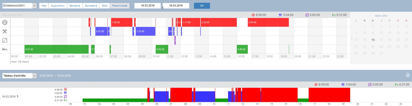The width and height of the screenshot is (412, 106).
Task: Click the rest bed row icon
Action: pos(5,49)
